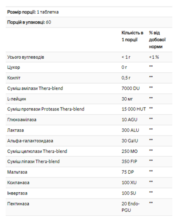The width and height of the screenshot is (177, 222).
Task: Select 'Суміш амілази Thera-blend' text
Action: tap(35, 88)
